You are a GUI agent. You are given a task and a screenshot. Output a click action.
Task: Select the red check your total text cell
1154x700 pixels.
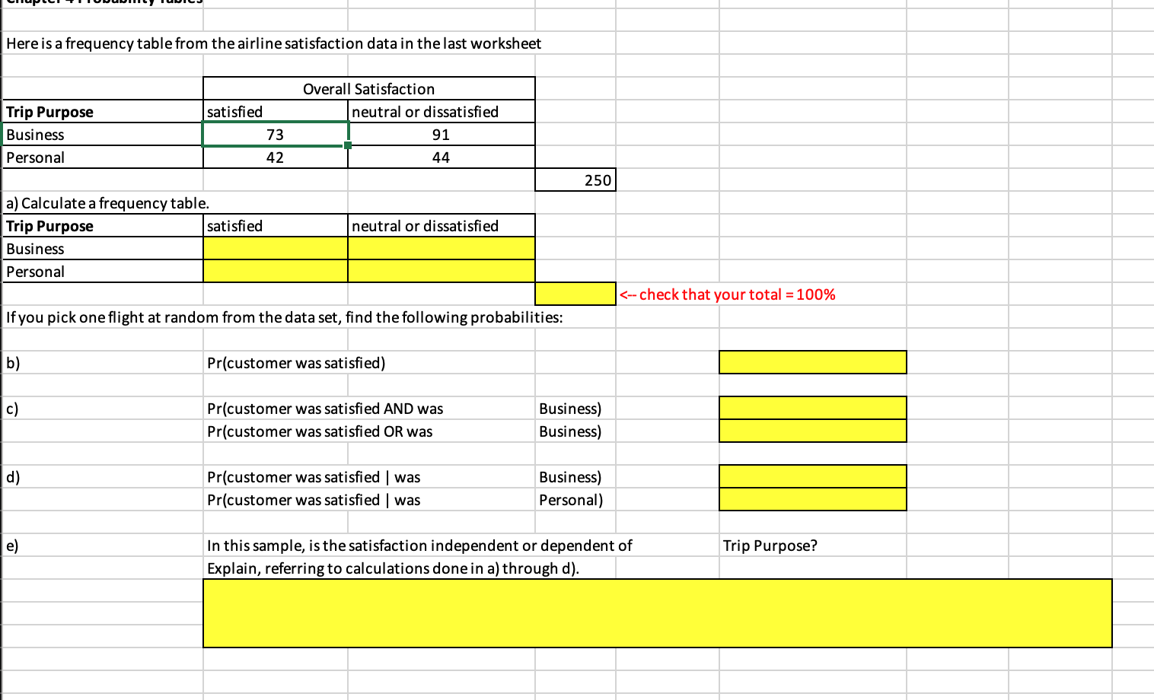(727, 294)
